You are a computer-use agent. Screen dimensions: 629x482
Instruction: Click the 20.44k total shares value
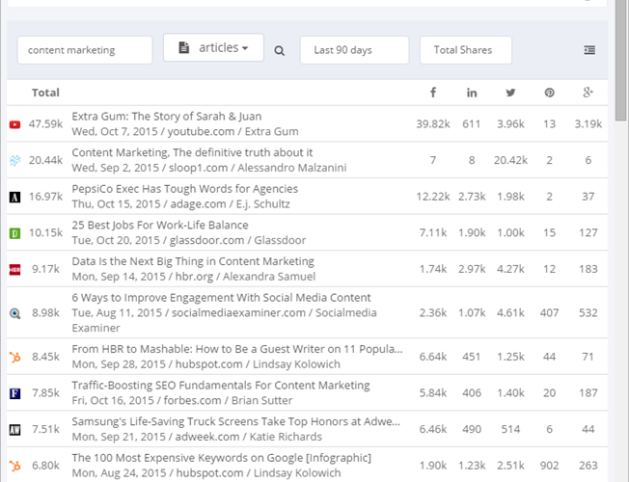45,160
